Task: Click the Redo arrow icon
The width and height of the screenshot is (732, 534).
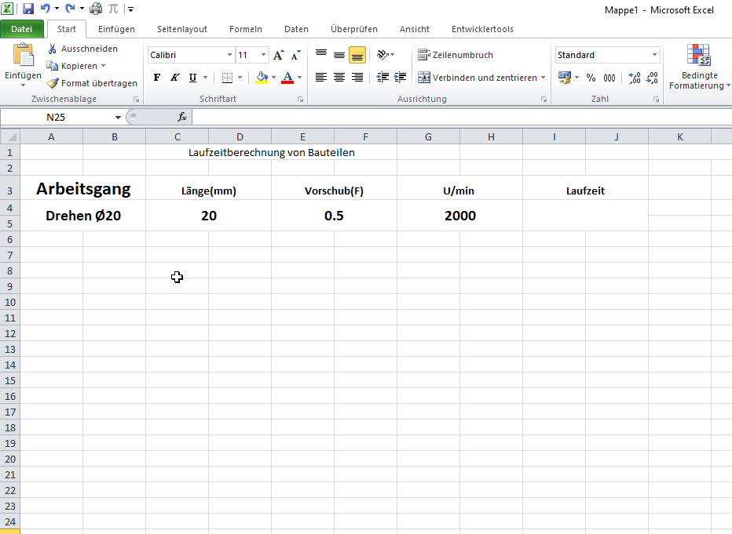Action: (70, 9)
